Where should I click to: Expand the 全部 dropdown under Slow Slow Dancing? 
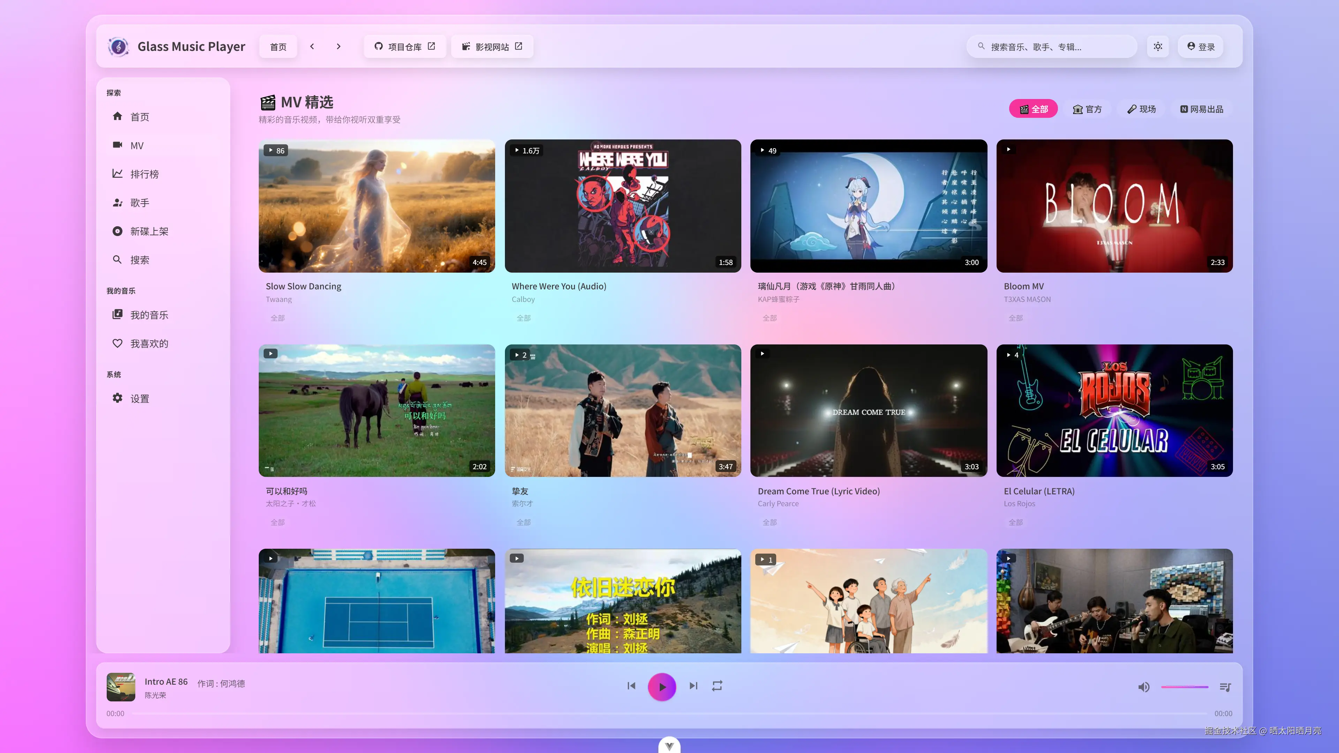(278, 318)
